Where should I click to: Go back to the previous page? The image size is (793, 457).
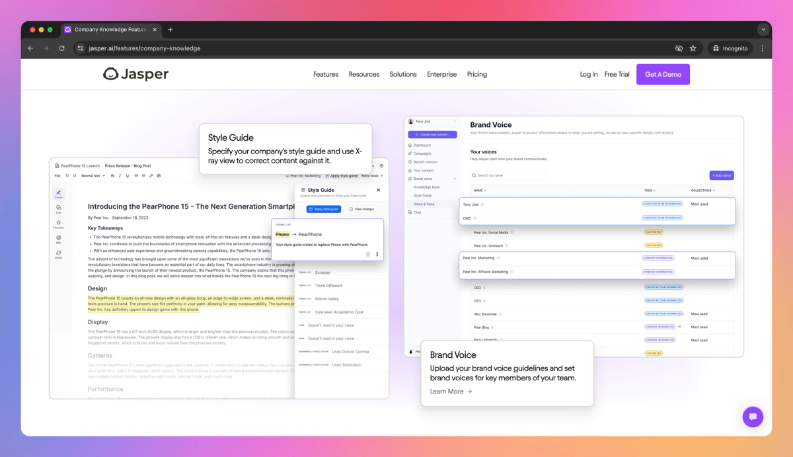click(30, 48)
